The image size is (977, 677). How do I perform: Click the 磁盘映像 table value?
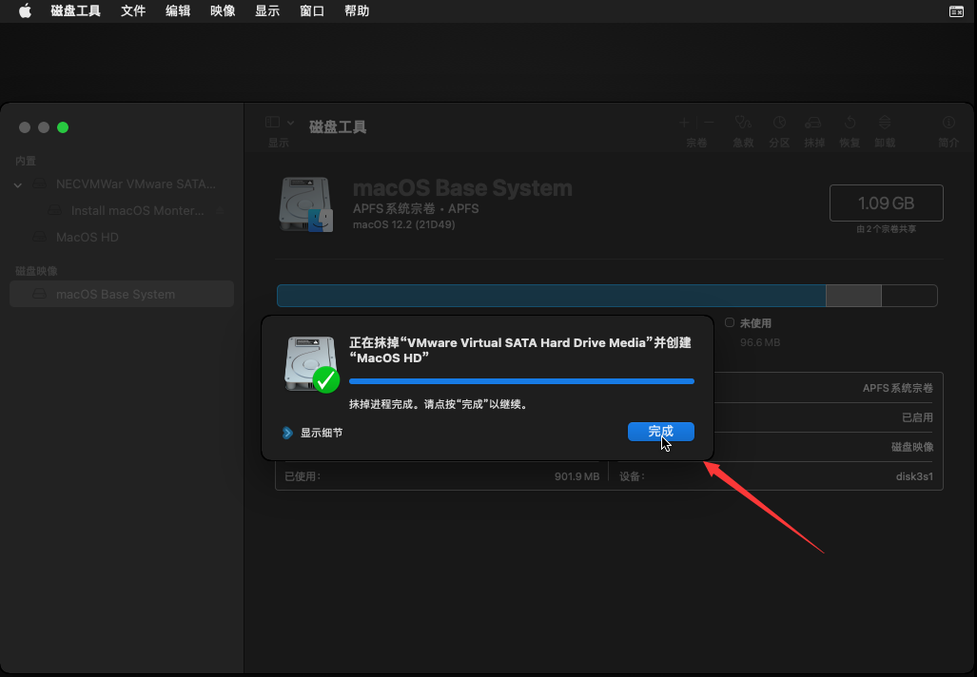(912, 447)
